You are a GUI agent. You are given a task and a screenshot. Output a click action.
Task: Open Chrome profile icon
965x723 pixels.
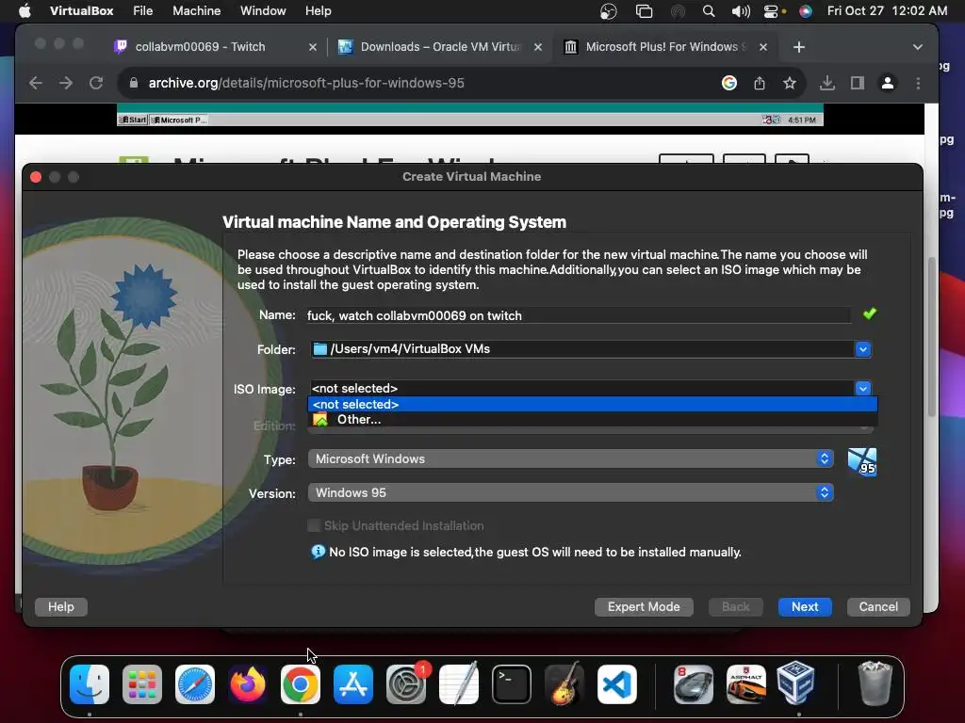[x=888, y=83]
